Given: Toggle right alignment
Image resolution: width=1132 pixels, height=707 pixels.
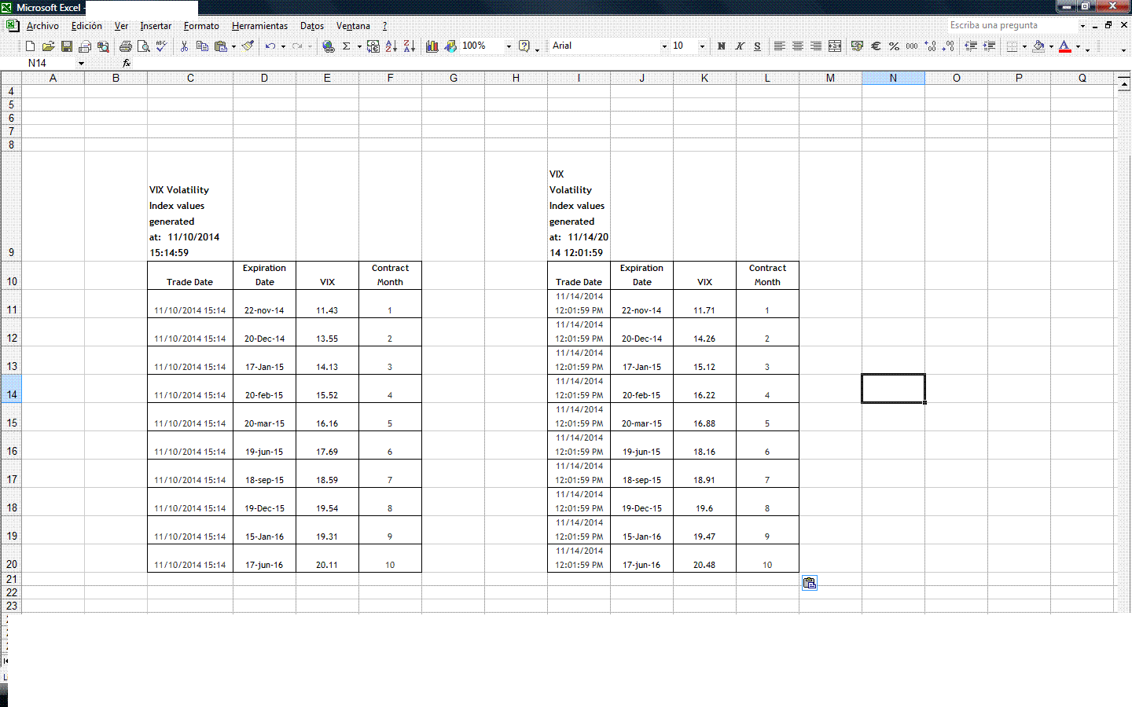Looking at the screenshot, I should click(x=817, y=46).
